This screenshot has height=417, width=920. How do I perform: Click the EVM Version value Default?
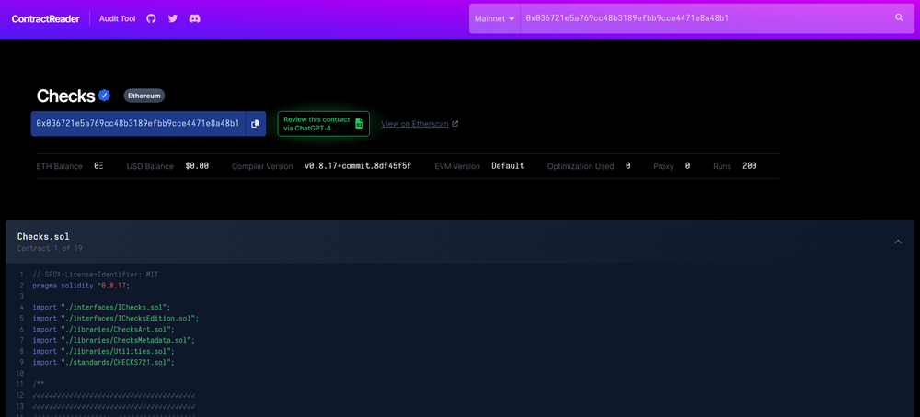point(508,166)
